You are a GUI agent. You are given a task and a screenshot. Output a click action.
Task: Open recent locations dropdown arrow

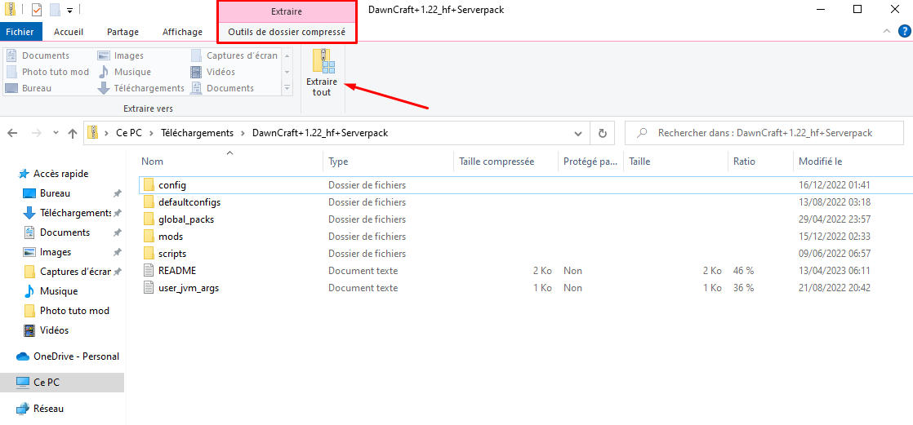[56, 133]
